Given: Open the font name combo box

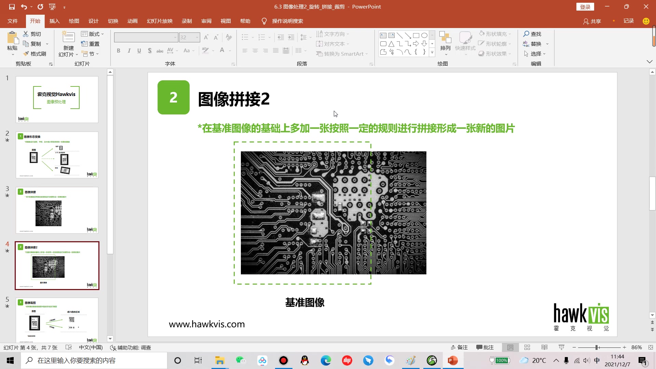Looking at the screenshot, I should pos(146,37).
